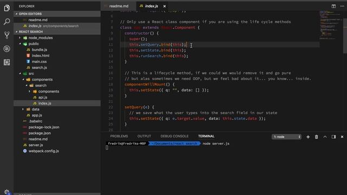The width and height of the screenshot is (347, 195).
Task: Select the terminal instance dropdown '1: node'
Action: pyautogui.click(x=286, y=137)
